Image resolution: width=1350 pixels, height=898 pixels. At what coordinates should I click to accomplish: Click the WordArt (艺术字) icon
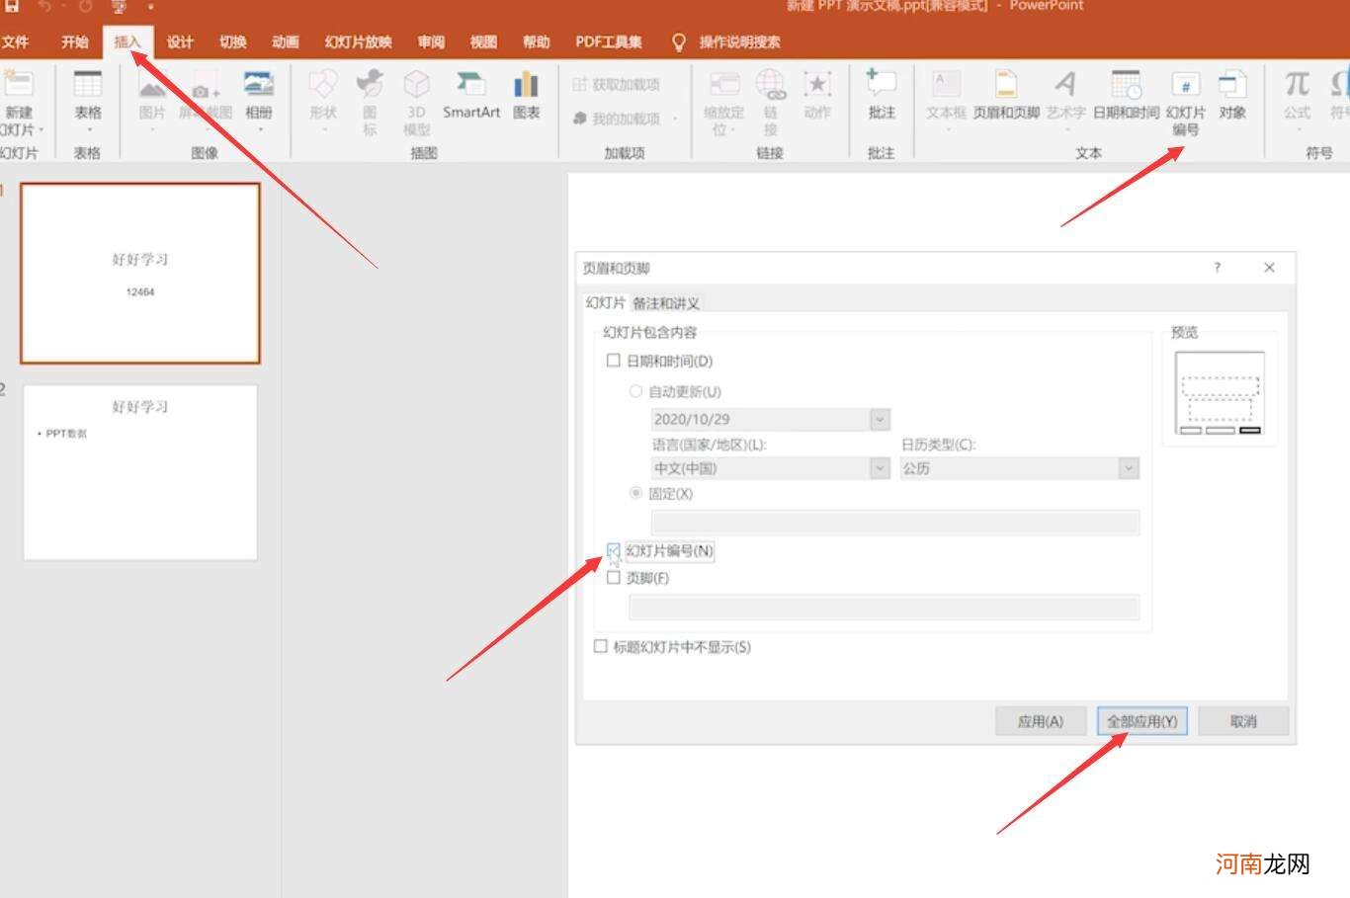(1065, 85)
